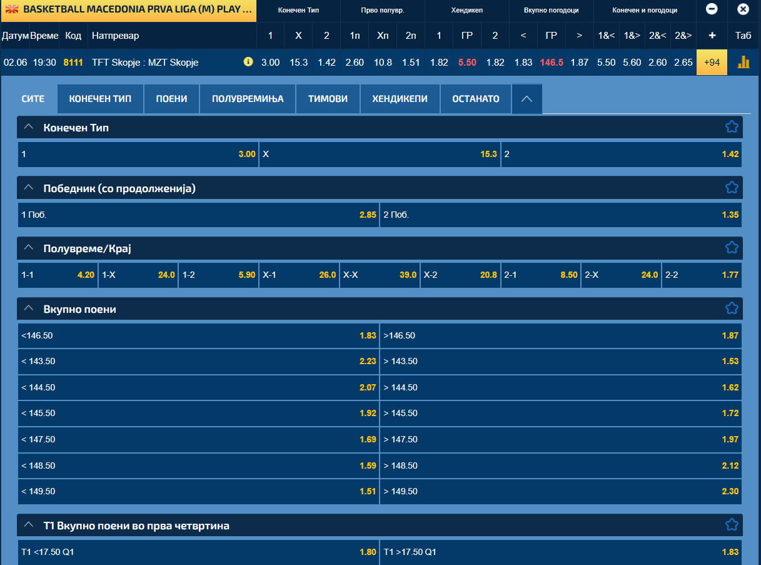Star the Т1 Вкупно поени во прва четвртина section
The image size is (761, 565).
[732, 525]
